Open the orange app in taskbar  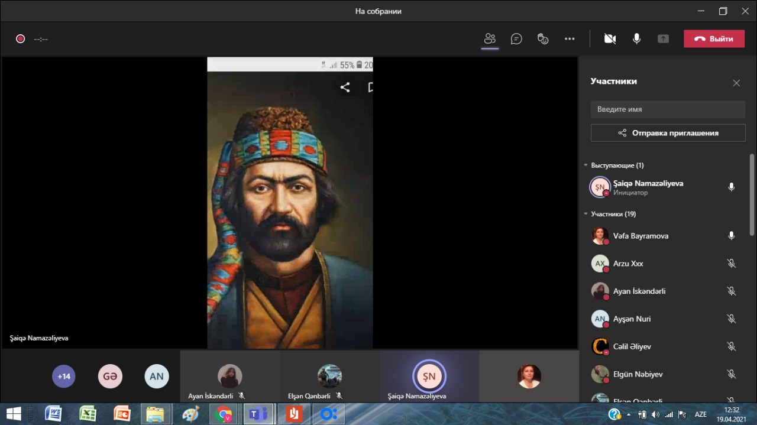coord(293,414)
